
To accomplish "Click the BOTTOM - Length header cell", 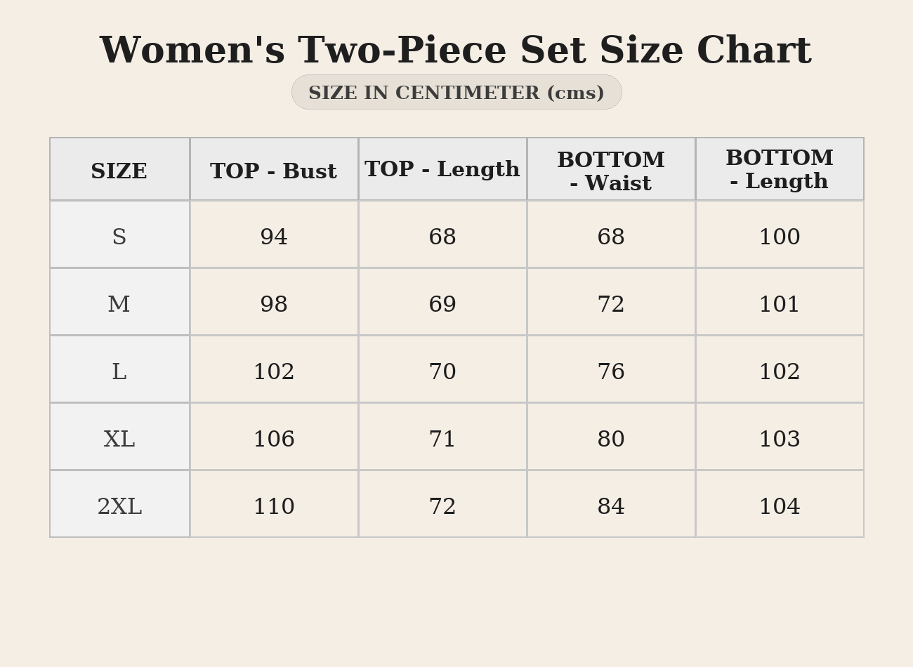I will pyautogui.click(x=780, y=169).
